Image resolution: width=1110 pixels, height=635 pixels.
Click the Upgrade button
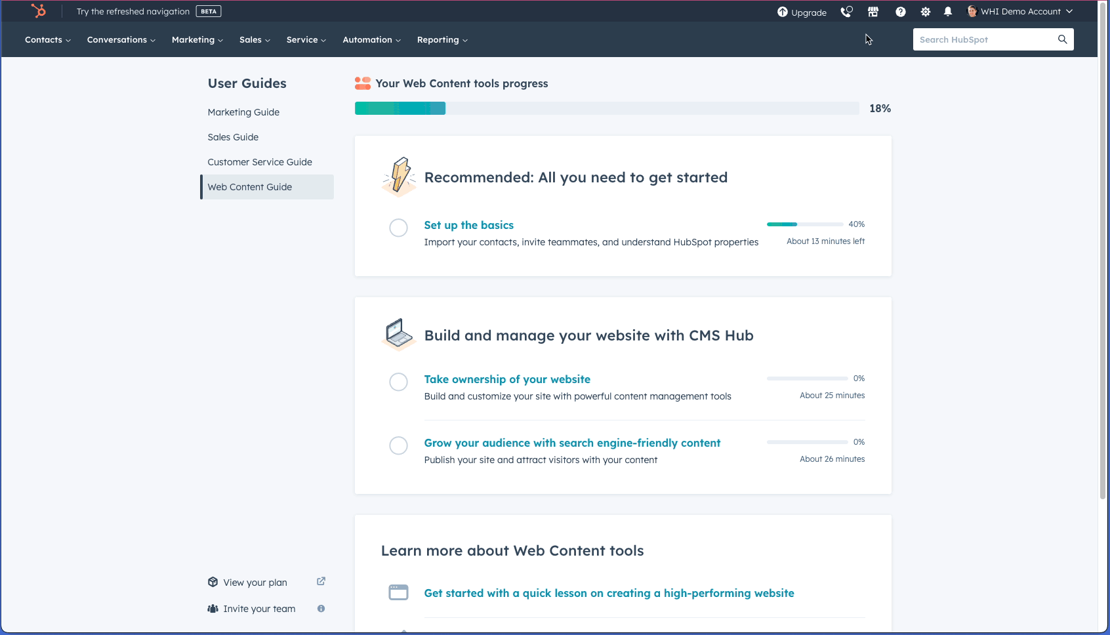click(802, 12)
